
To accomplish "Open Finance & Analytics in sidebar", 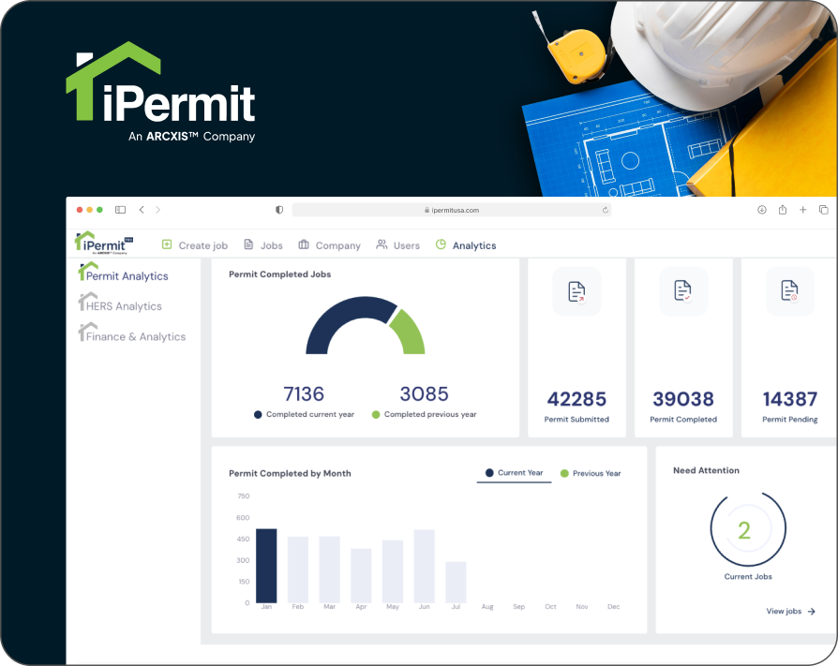I will 133,336.
